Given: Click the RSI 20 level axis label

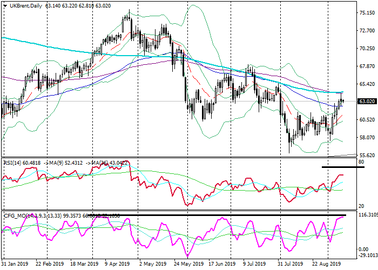Looking at the screenshot, I should 360,206.
